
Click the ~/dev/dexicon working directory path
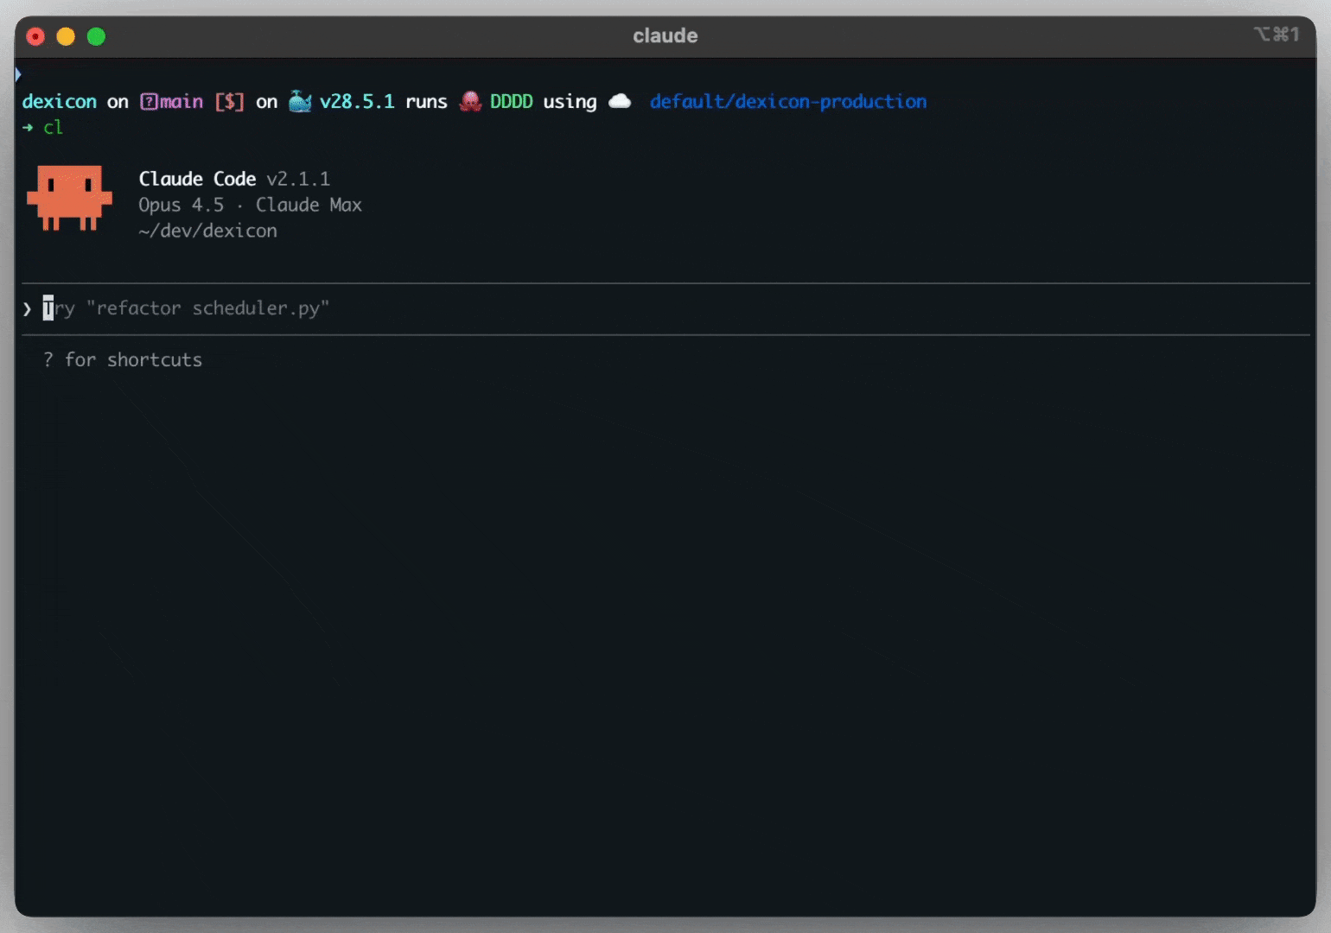click(x=208, y=231)
